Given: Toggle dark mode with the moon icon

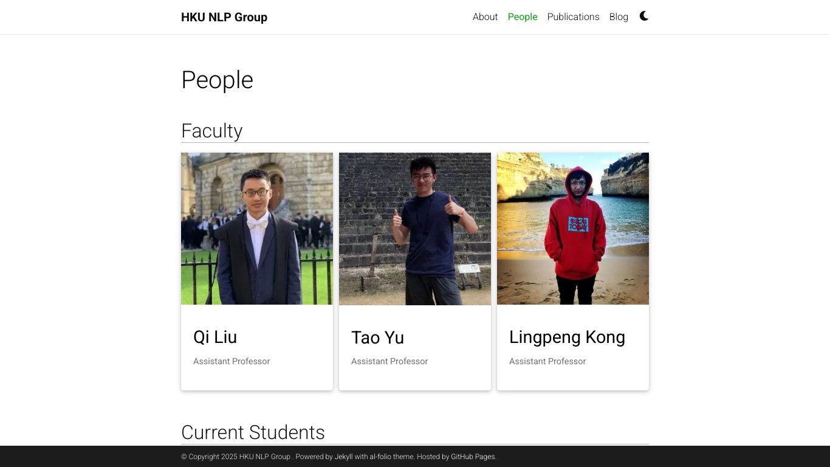Looking at the screenshot, I should pyautogui.click(x=644, y=16).
